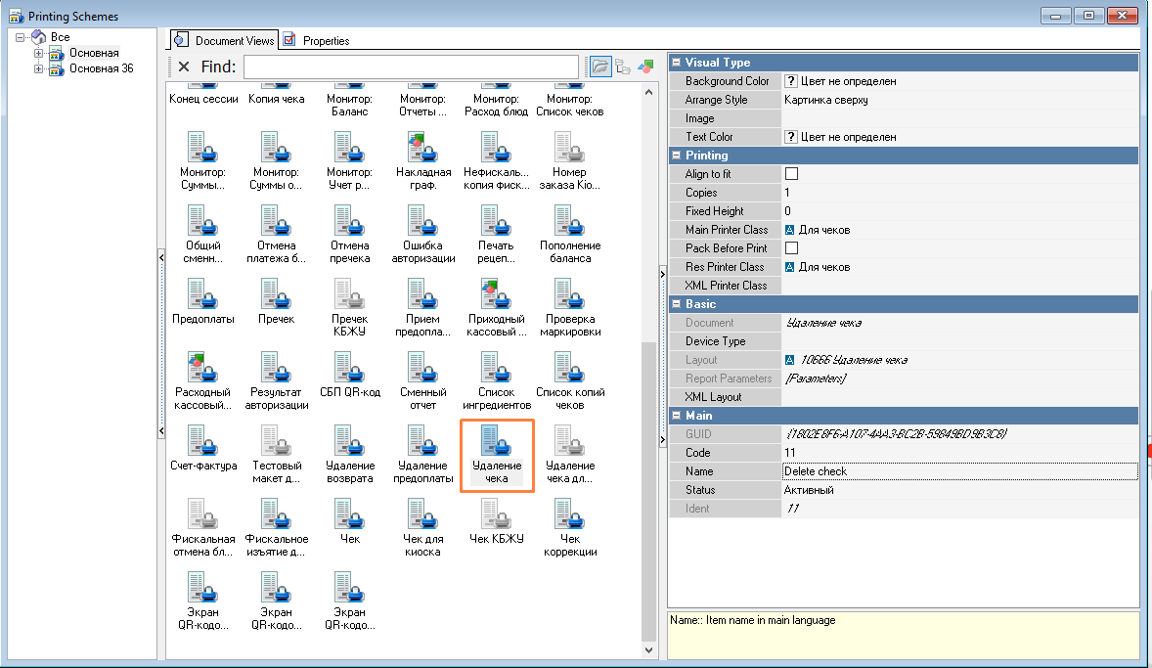Select the Пополнение баланса document icon
This screenshot has height=668, width=1152.
tap(570, 220)
